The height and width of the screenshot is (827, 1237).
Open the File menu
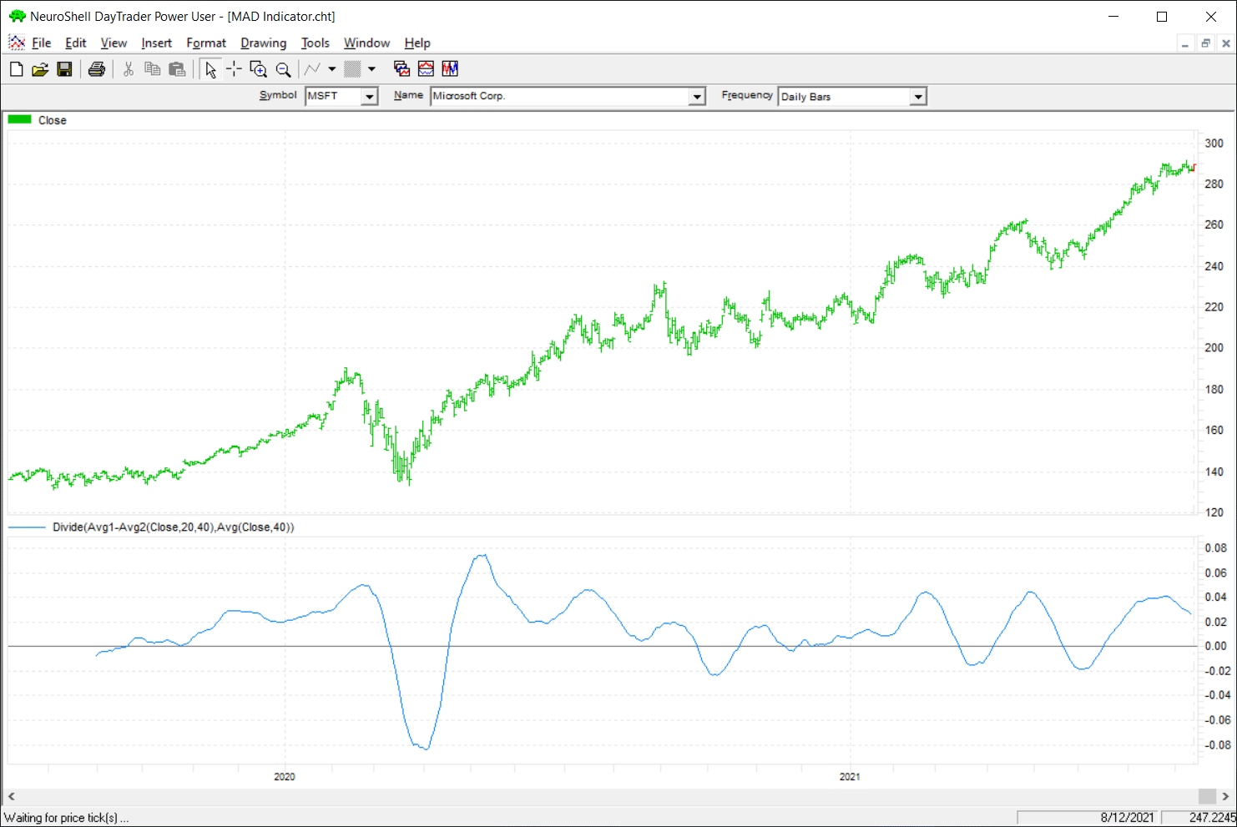(42, 43)
